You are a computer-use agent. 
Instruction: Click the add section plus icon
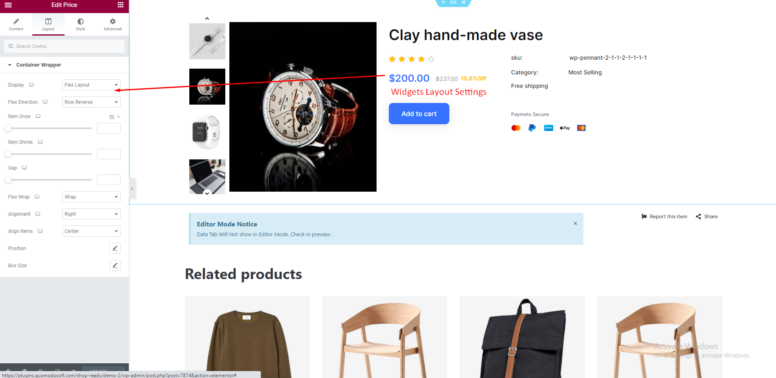tap(443, 2)
